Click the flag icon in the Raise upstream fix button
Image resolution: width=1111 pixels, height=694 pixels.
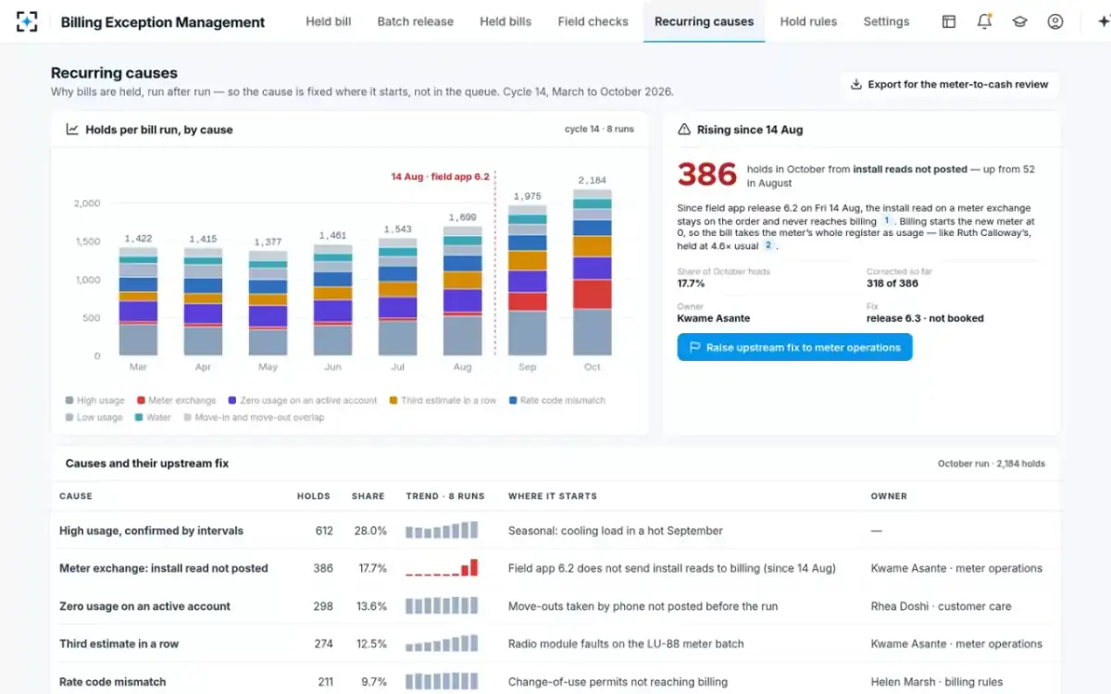[x=694, y=348]
